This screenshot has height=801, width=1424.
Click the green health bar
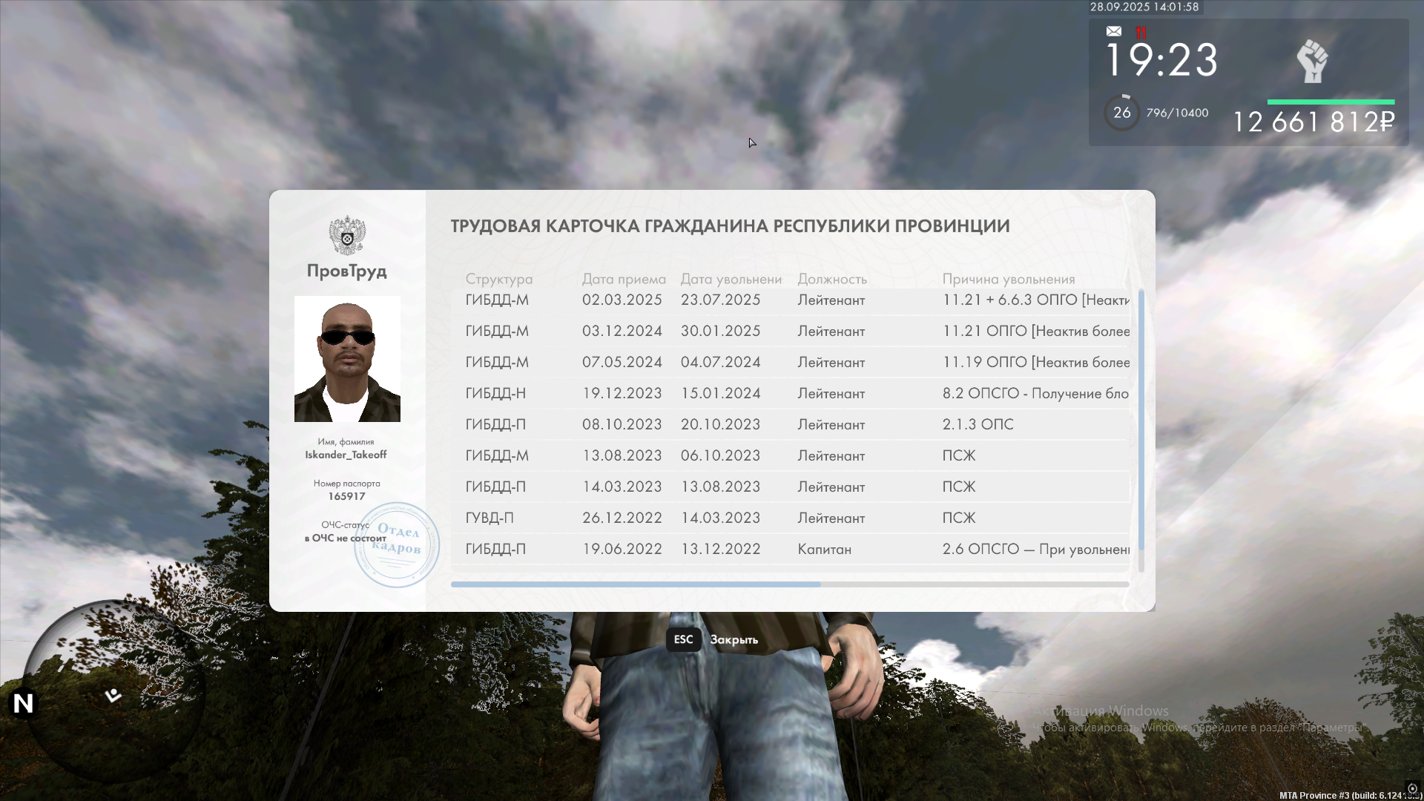(x=1331, y=102)
